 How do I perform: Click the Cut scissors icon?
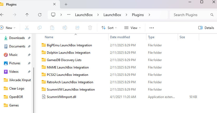point(27,28)
